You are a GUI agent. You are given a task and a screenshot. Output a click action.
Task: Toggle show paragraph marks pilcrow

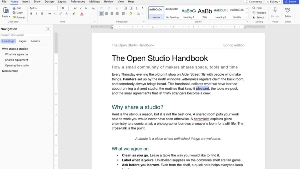pyautogui.click(x=142, y=8)
